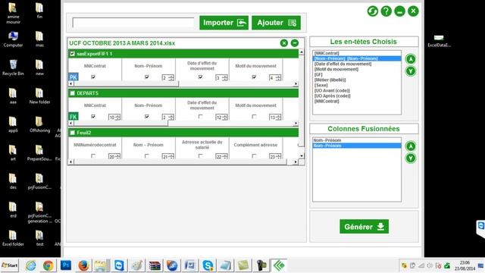Adjust the DEPARTS NNIContrat spinner showing 10
485x273 pixels.
point(114,118)
